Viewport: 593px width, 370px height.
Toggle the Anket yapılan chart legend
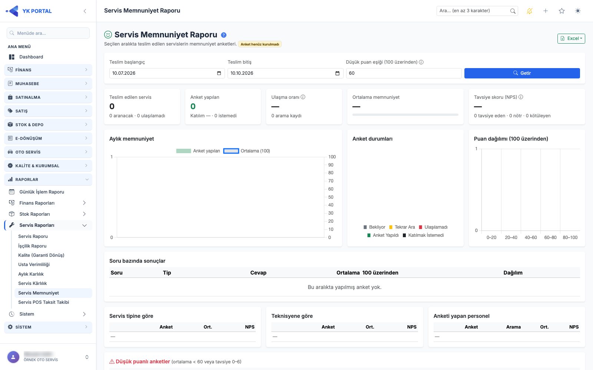(x=198, y=151)
